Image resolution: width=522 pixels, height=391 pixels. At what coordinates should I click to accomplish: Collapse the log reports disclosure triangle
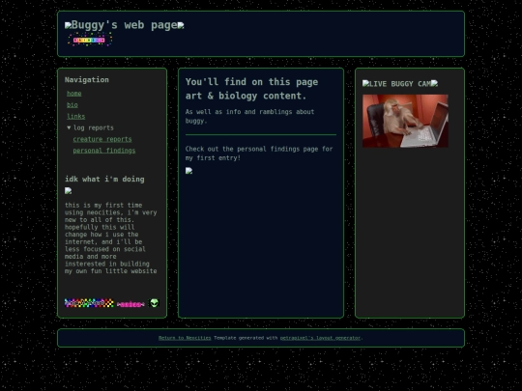tap(69, 127)
